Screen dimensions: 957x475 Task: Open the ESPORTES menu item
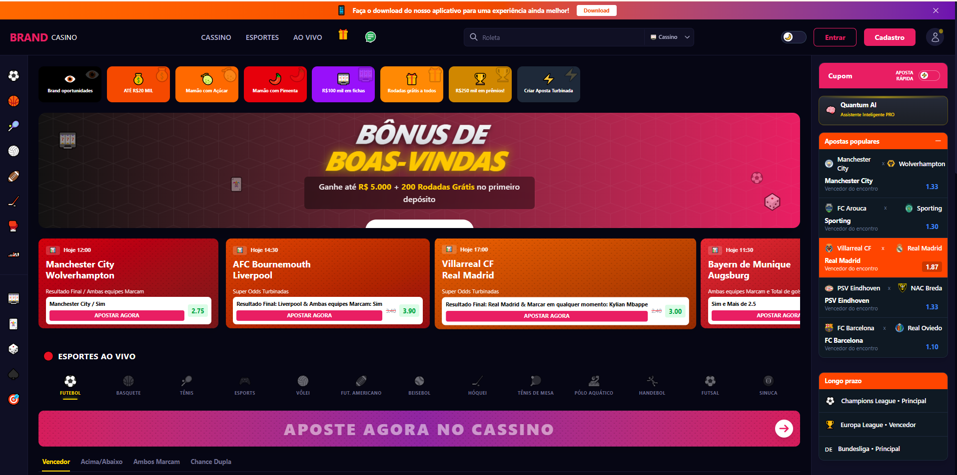(262, 37)
